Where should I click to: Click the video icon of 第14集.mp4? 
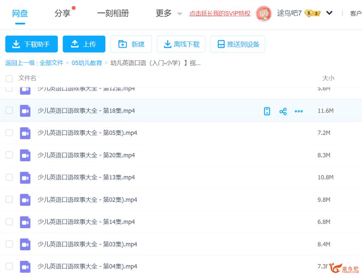(x=25, y=222)
